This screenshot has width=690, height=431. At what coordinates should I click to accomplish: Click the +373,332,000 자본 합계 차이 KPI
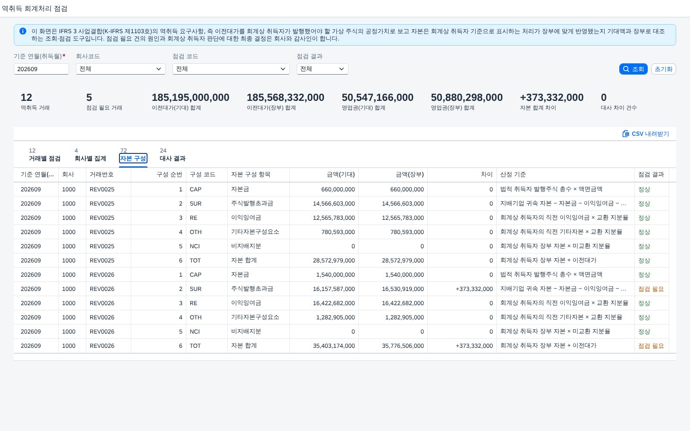click(x=552, y=102)
